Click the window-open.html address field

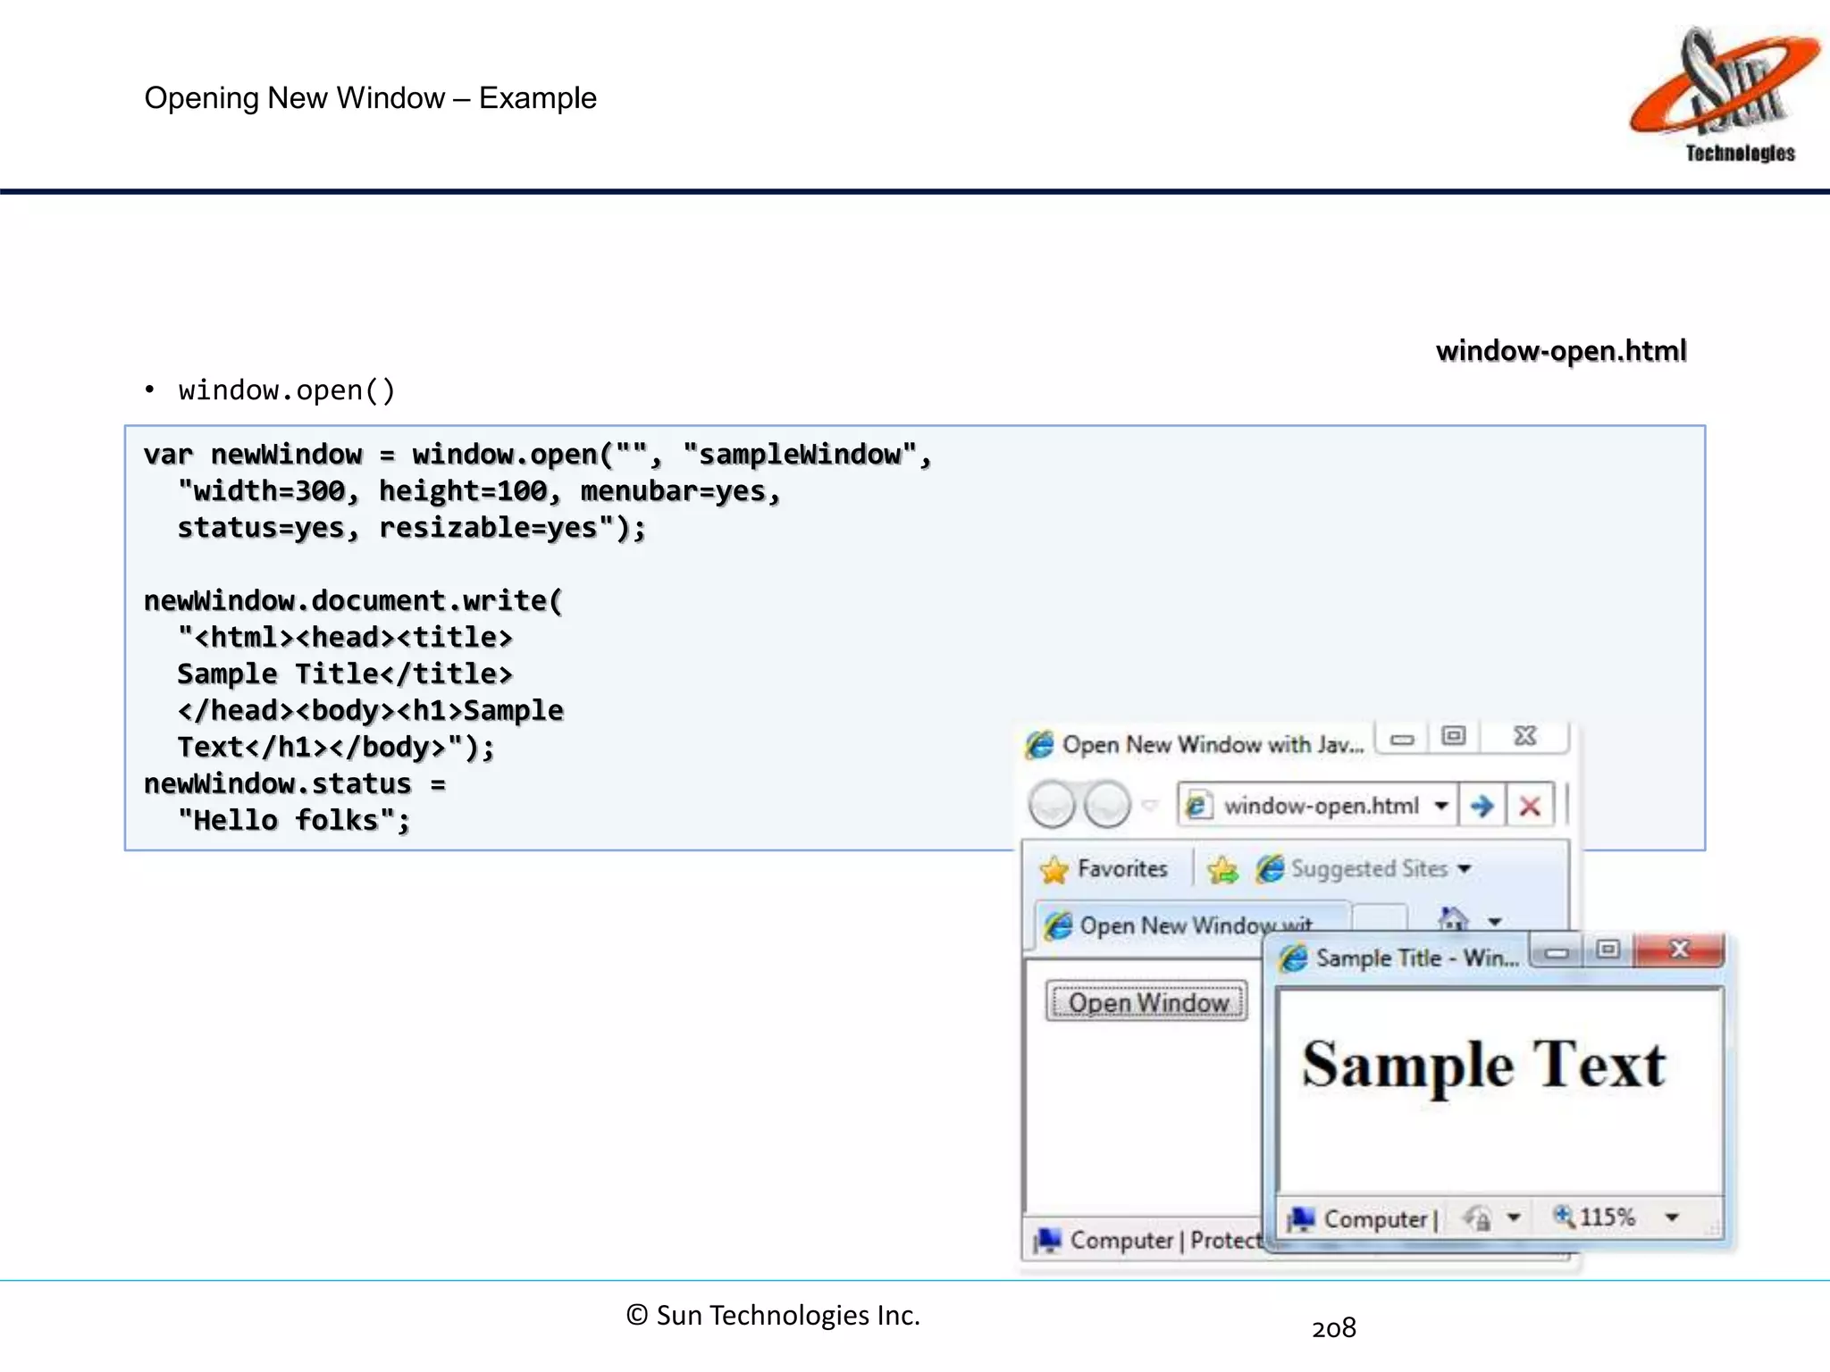coord(1319,806)
